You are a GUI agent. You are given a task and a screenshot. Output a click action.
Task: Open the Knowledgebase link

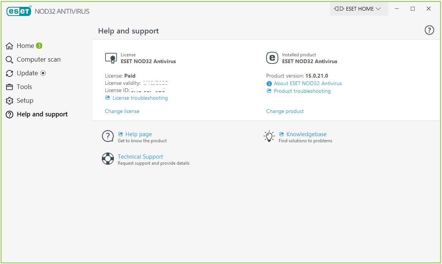306,134
